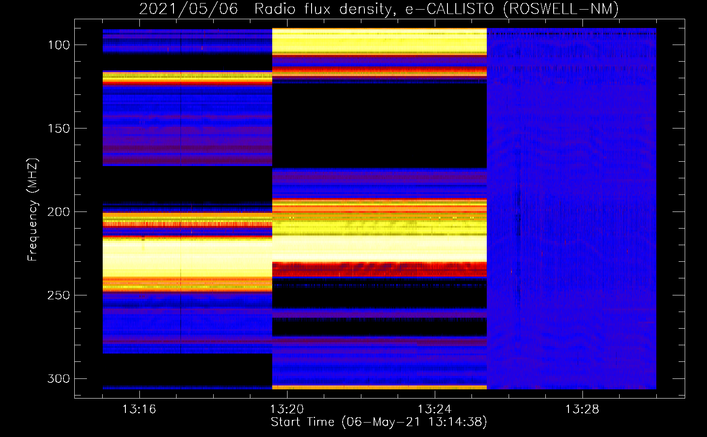
Task: Click the 13:20 time tick label
Action: (287, 409)
